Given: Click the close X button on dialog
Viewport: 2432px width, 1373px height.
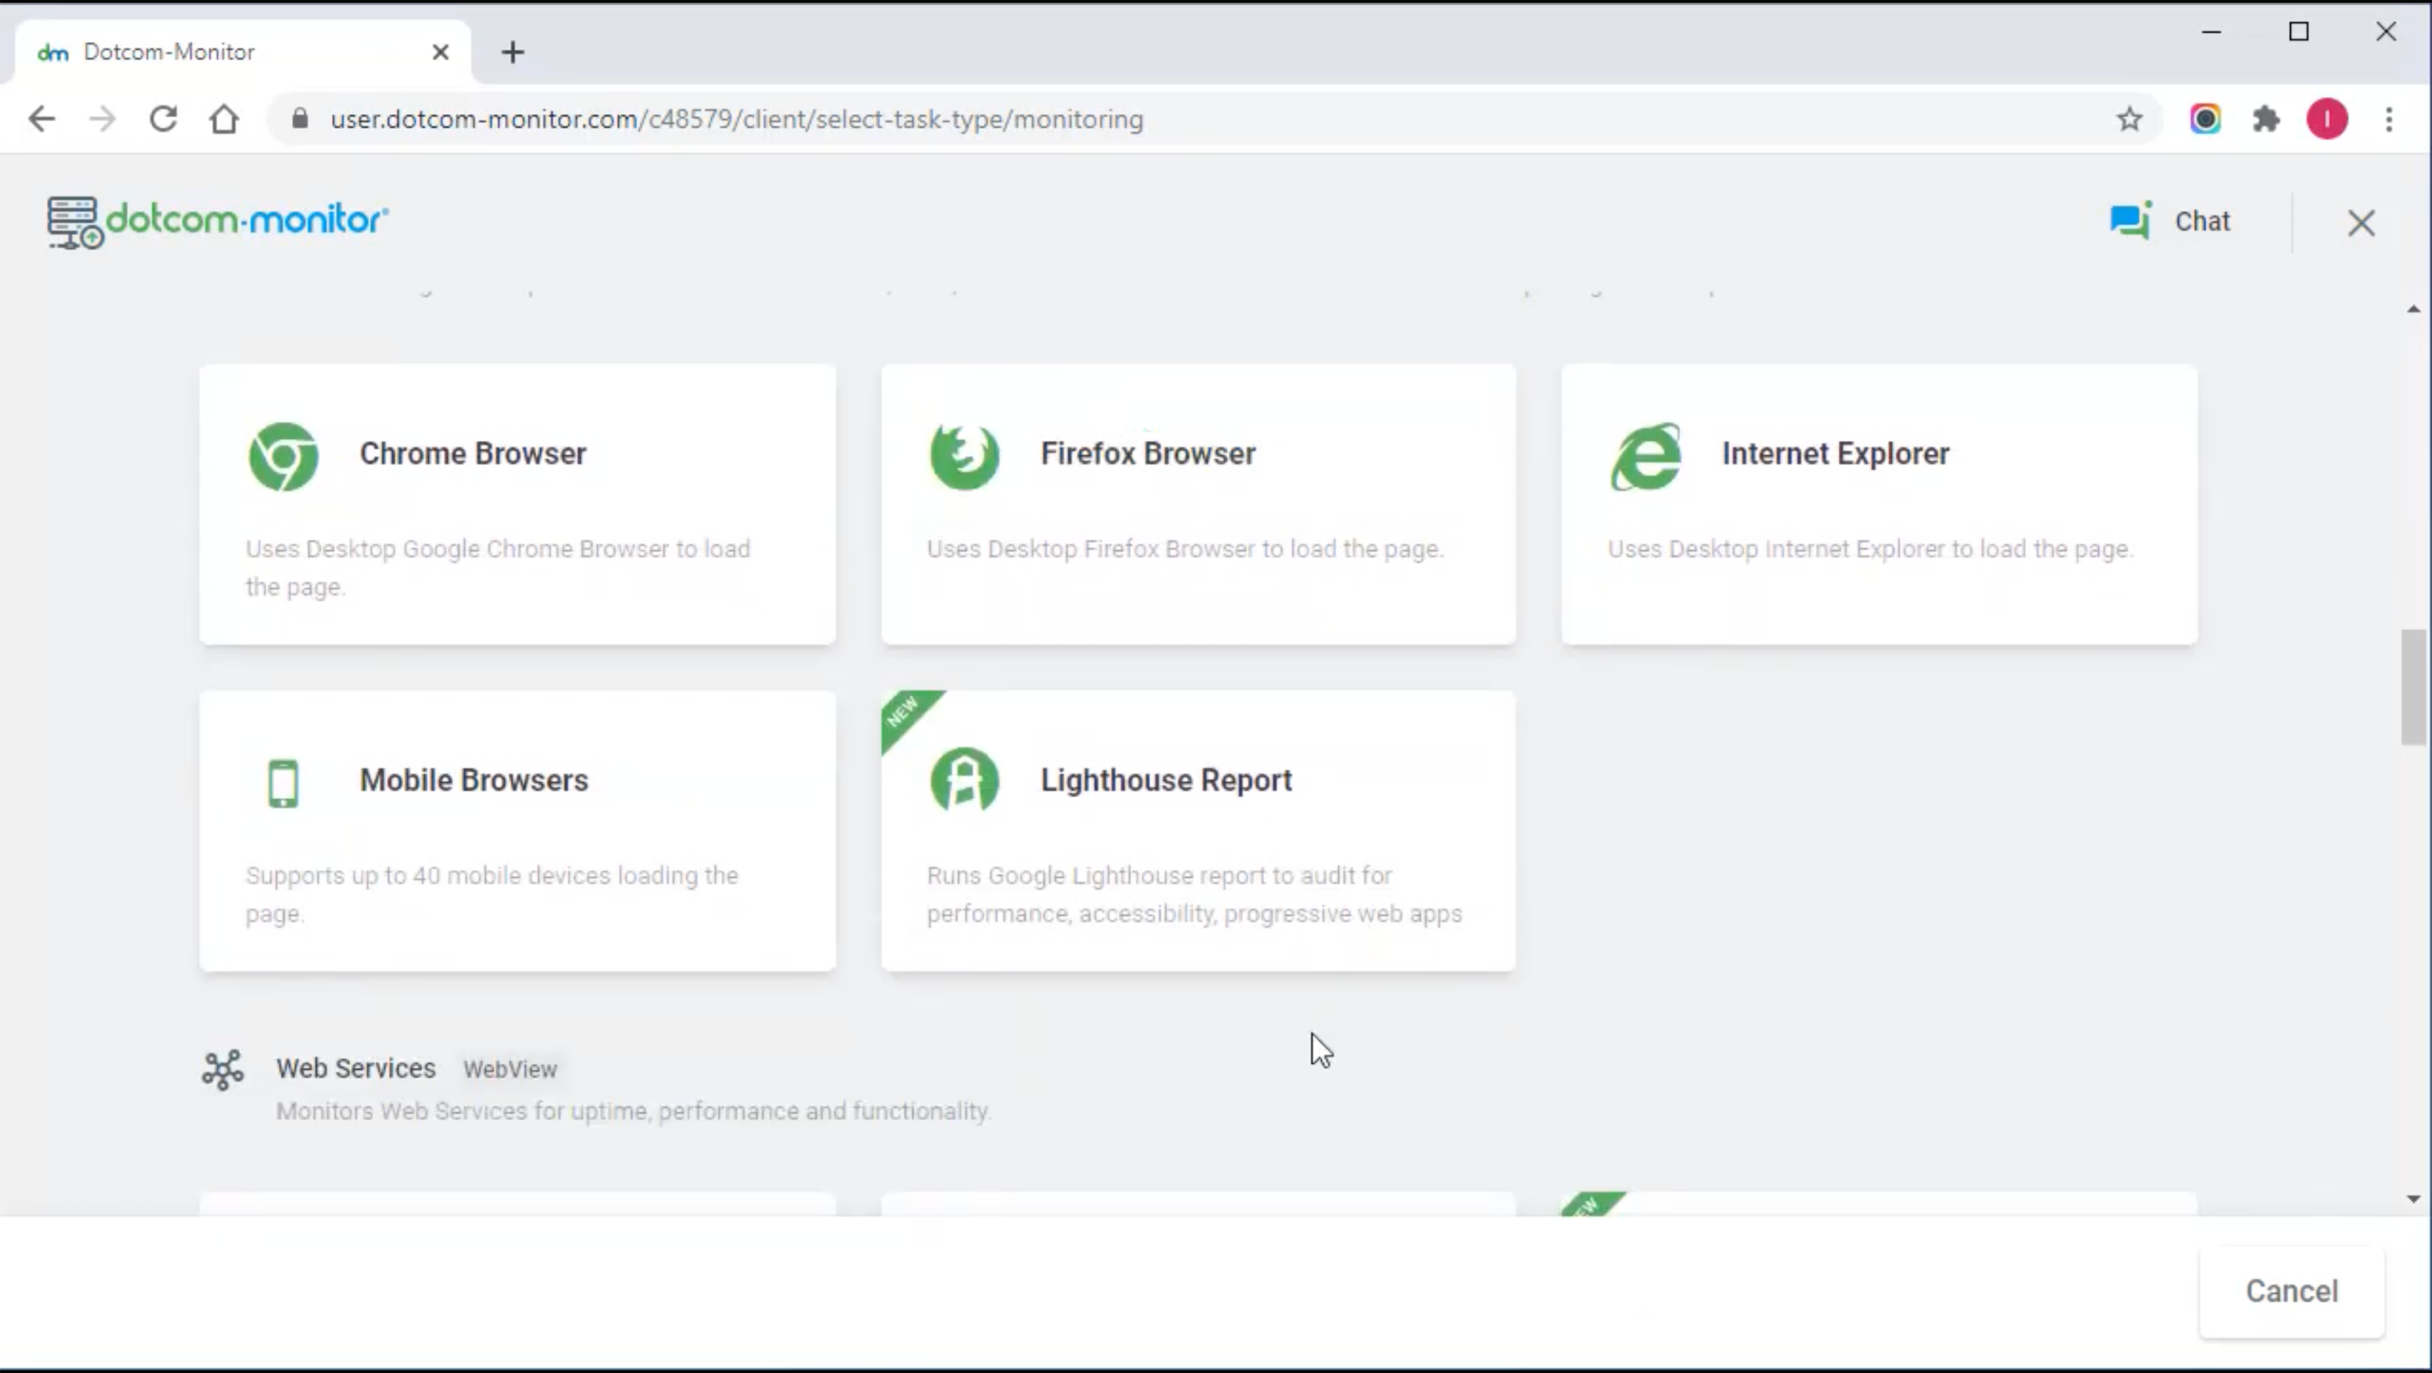Looking at the screenshot, I should tap(2362, 222).
